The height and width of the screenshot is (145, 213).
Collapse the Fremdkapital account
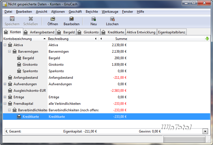pyautogui.click(x=5, y=104)
